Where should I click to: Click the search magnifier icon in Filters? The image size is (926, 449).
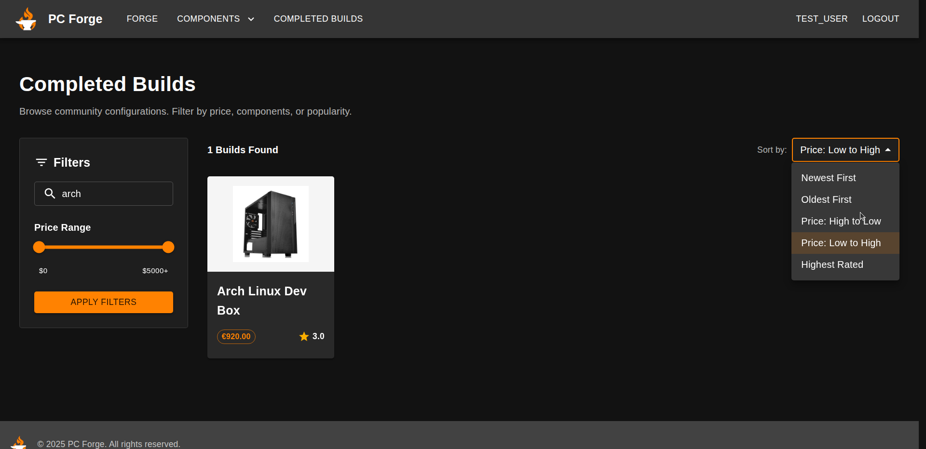[50, 194]
